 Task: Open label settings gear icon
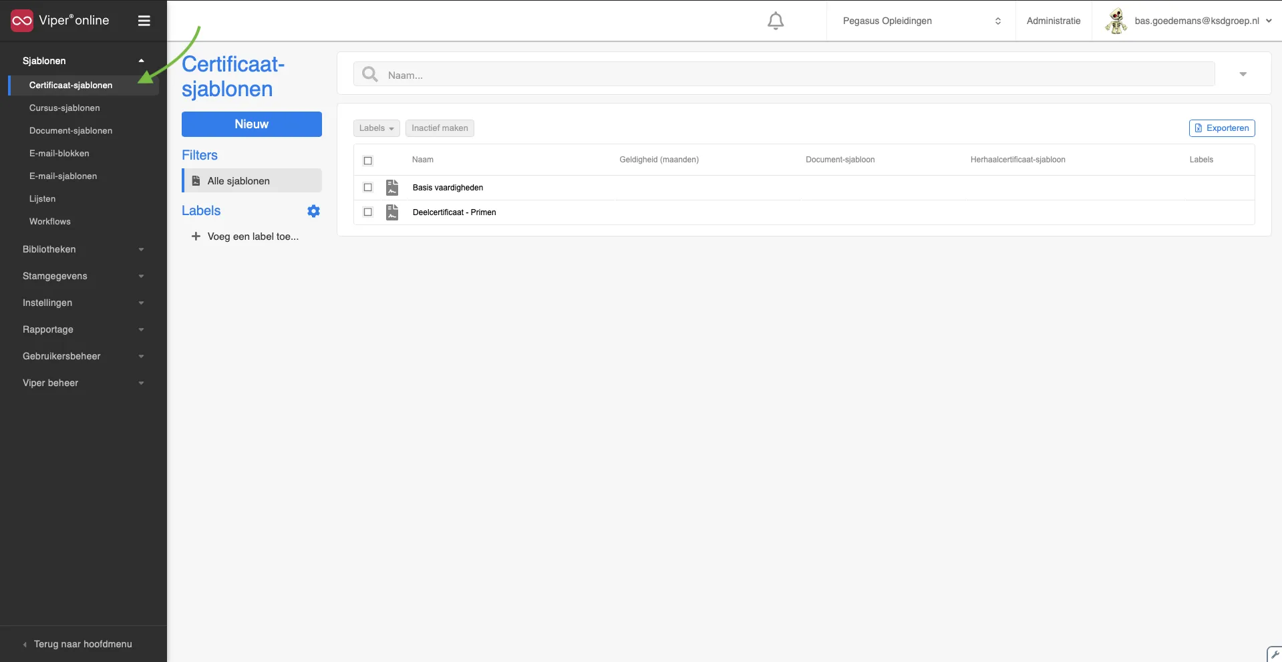coord(313,211)
